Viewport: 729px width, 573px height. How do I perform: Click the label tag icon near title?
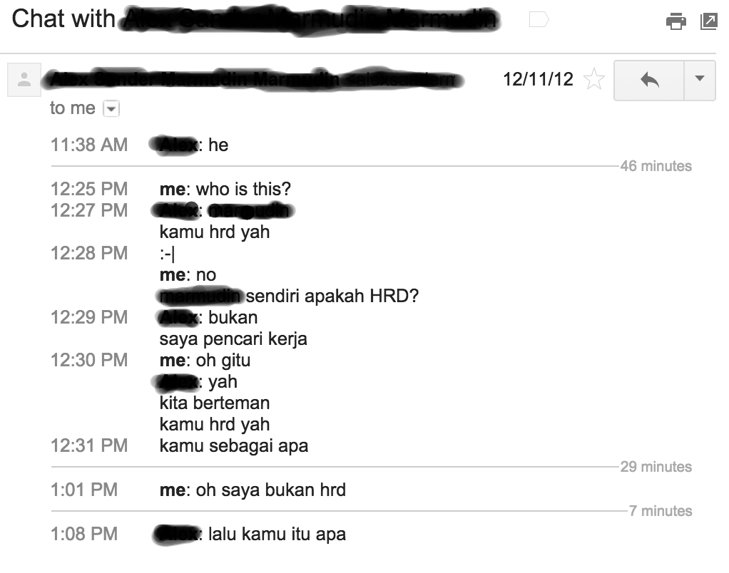click(x=539, y=19)
